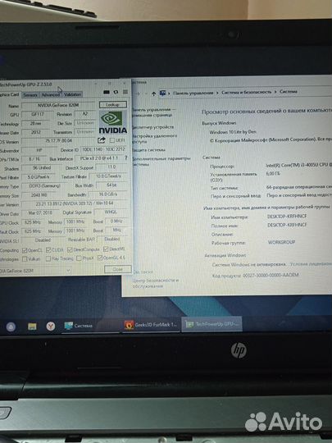Open the taskbar search circle icon
332x443 pixels.
(11, 327)
